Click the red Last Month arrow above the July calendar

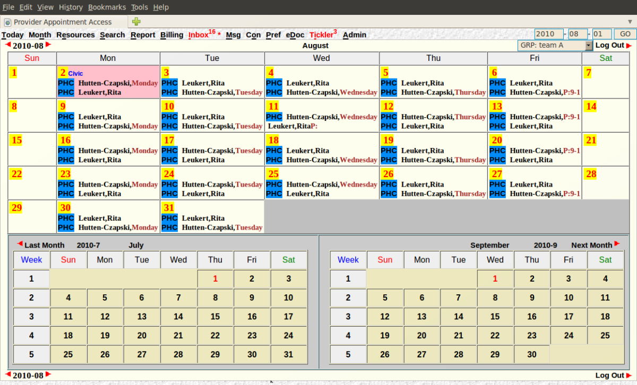[19, 244]
